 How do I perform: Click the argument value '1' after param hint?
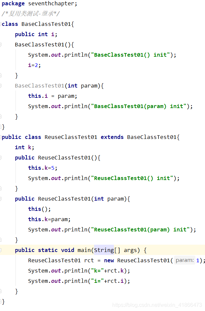point(198,260)
